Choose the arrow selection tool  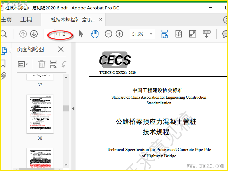coord(81,34)
